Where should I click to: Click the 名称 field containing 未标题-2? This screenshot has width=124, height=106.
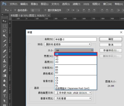point(75,39)
